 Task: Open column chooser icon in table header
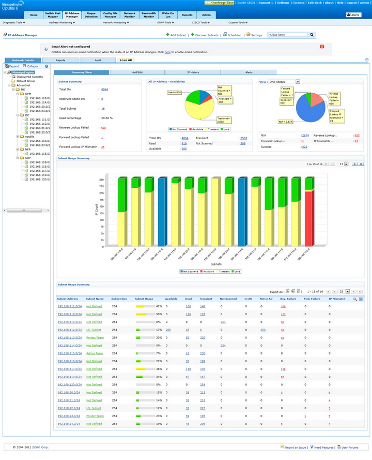click(x=361, y=299)
